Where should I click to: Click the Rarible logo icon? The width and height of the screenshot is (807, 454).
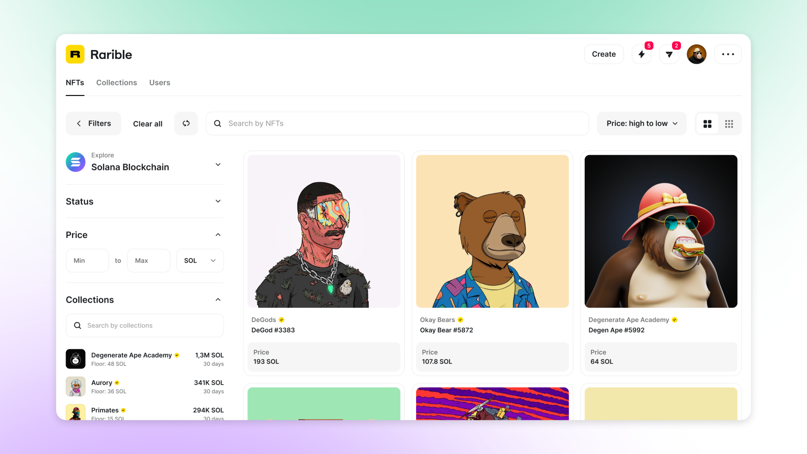[75, 54]
